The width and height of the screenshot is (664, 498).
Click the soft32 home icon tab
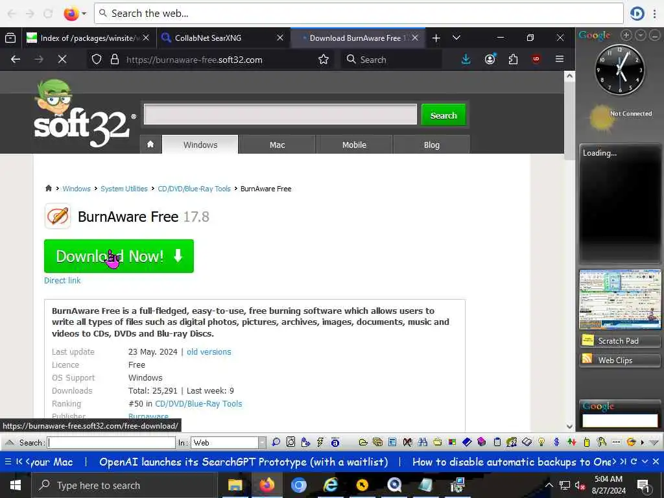point(150,145)
